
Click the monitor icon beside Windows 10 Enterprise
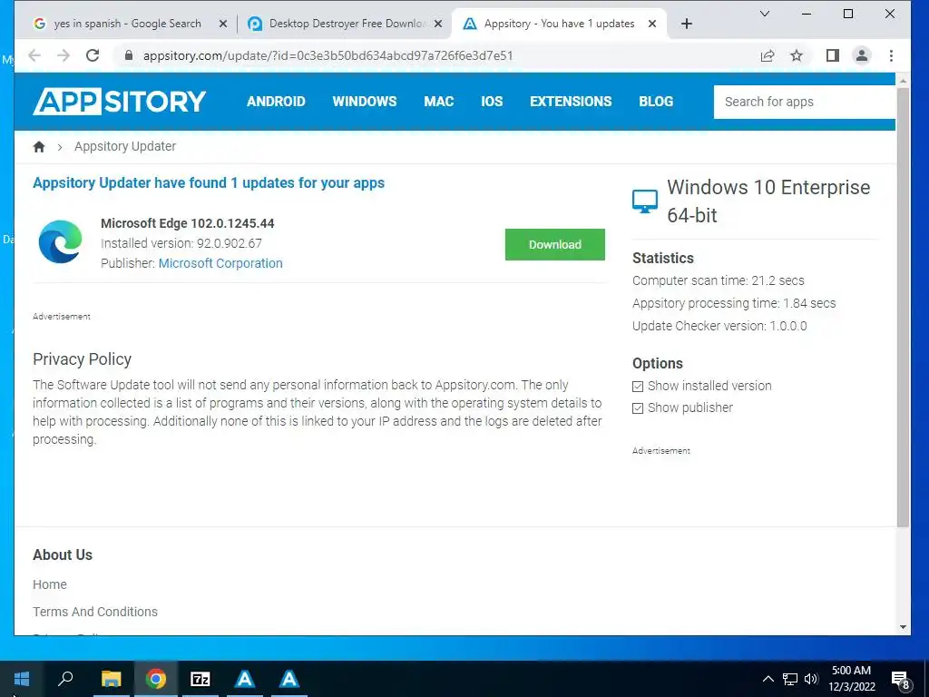click(645, 201)
